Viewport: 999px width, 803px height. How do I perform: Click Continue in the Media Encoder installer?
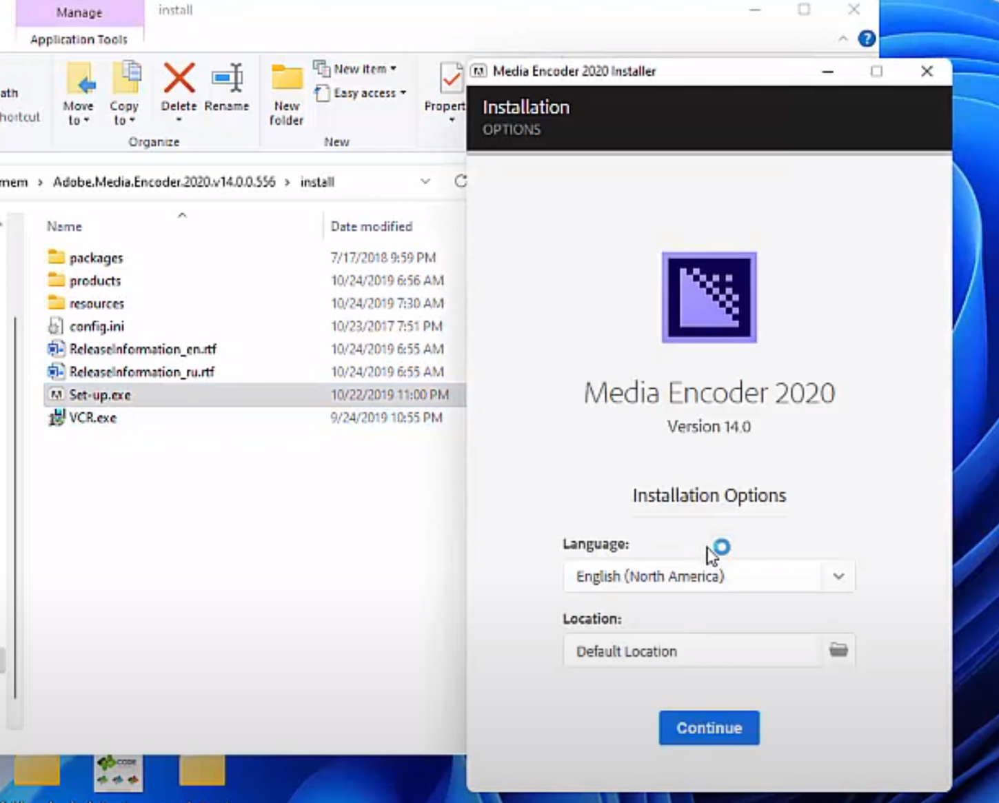click(709, 728)
